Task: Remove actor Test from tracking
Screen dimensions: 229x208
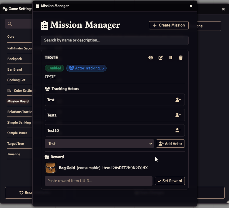Action: pyautogui.click(x=178, y=100)
